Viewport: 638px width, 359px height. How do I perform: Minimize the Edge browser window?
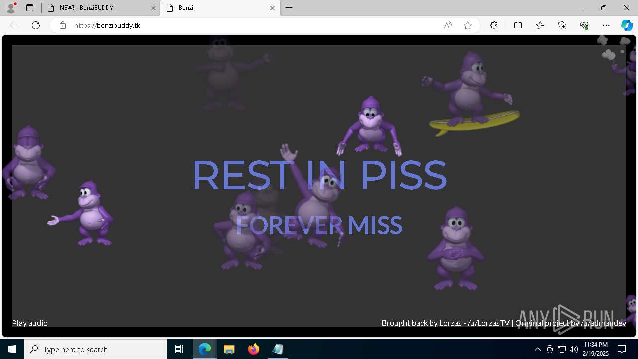click(581, 8)
